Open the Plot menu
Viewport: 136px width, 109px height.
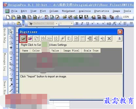(x=43, y=11)
